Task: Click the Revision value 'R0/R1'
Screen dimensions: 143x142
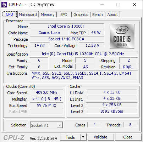Action: click(x=128, y=67)
